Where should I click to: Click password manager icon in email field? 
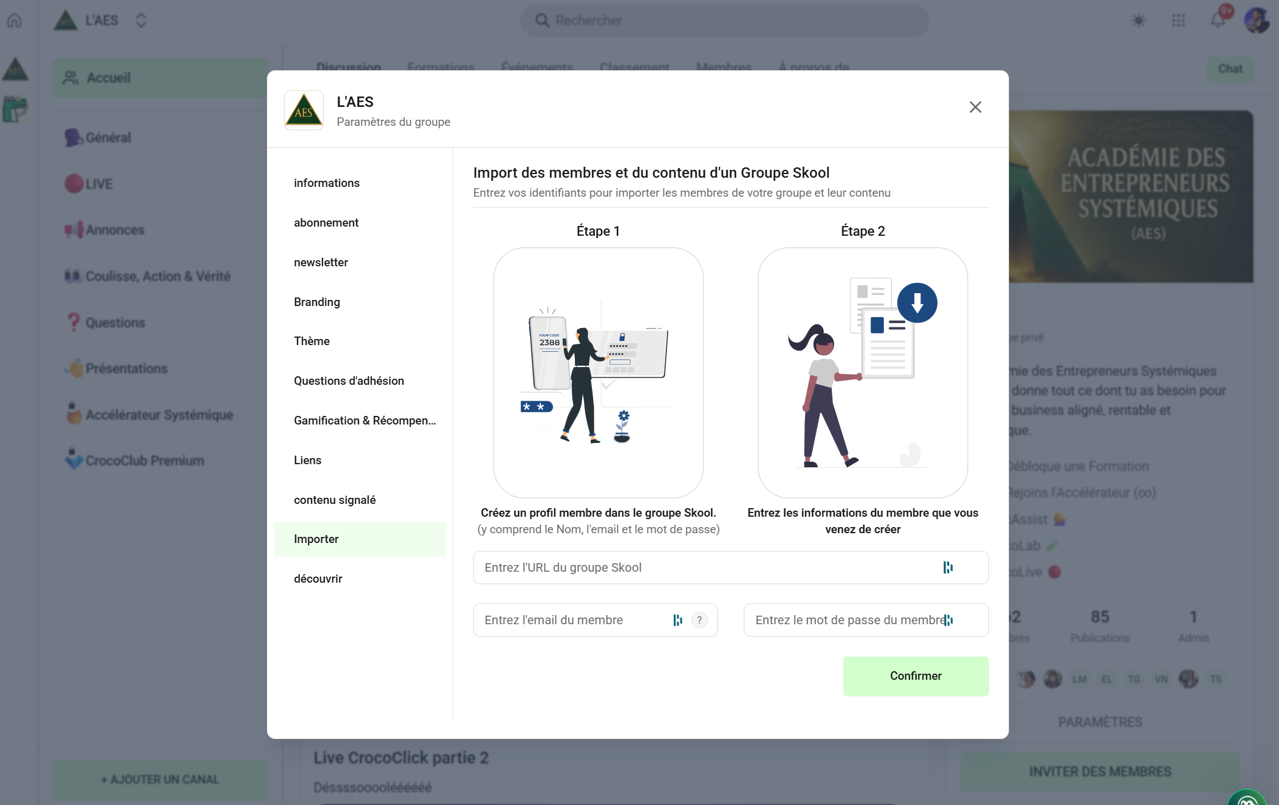coord(677,620)
